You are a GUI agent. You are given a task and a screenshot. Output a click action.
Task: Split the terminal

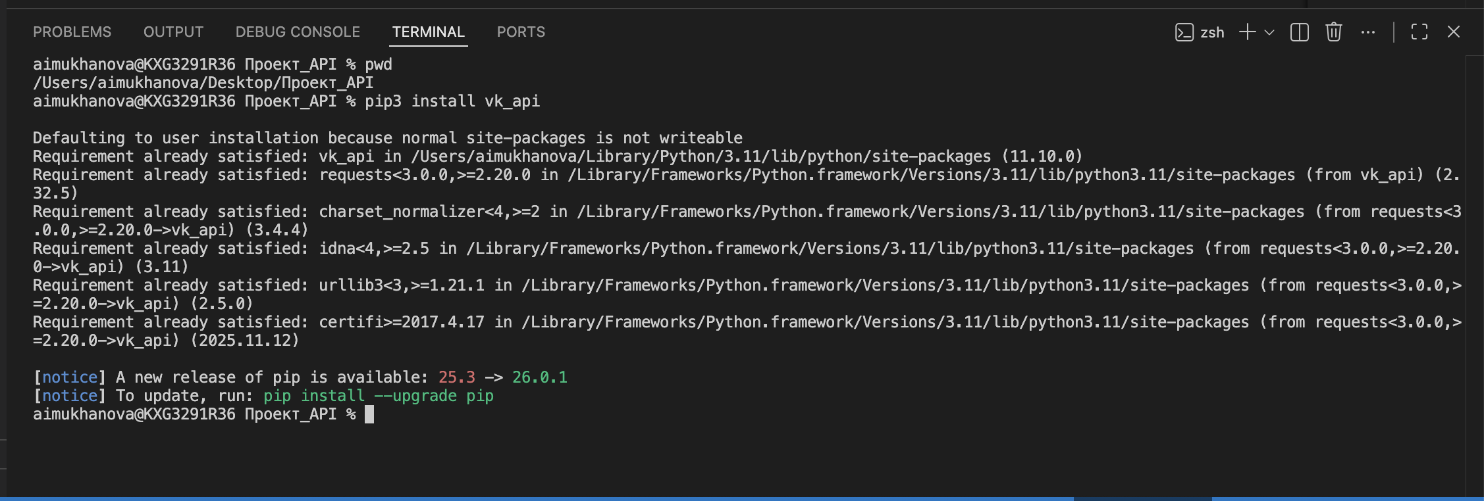pyautogui.click(x=1300, y=32)
